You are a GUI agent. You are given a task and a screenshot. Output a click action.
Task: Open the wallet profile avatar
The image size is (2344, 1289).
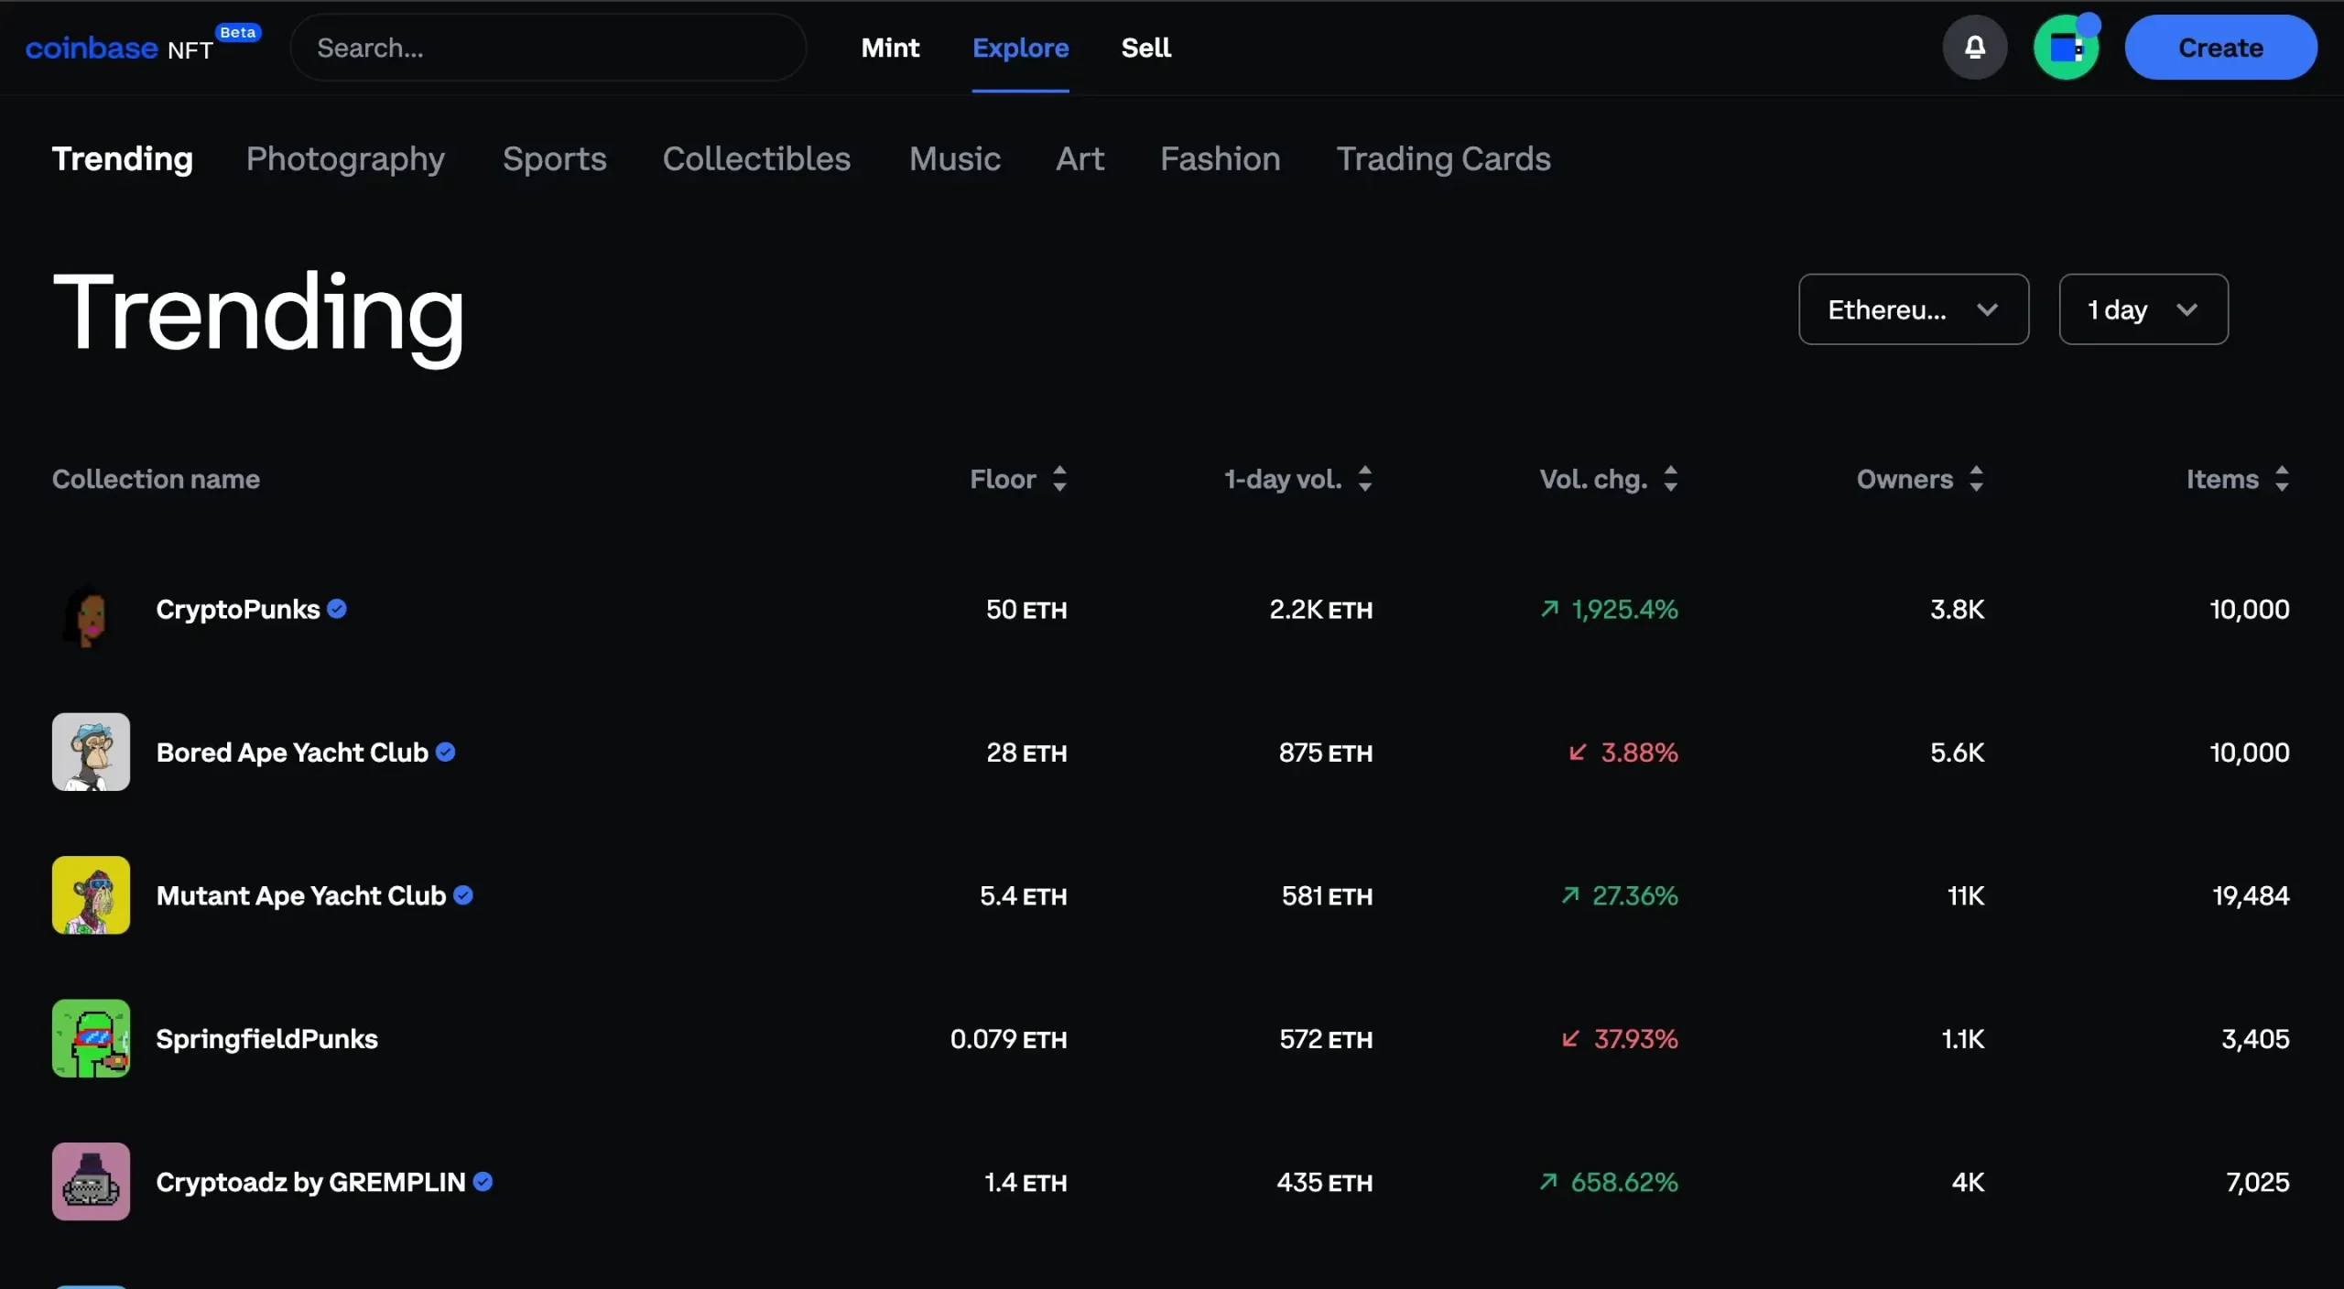coord(2066,48)
